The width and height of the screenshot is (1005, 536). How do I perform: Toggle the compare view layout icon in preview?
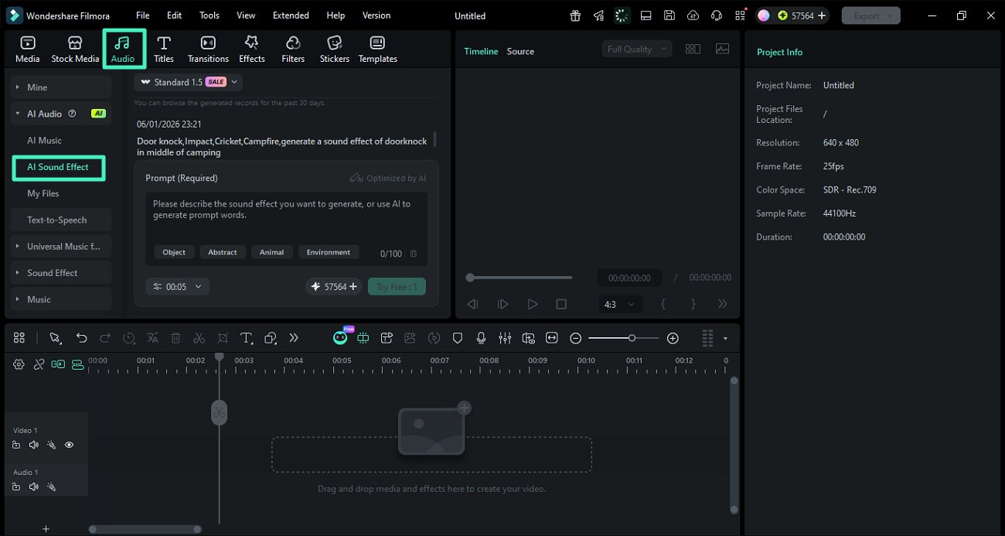click(x=693, y=49)
